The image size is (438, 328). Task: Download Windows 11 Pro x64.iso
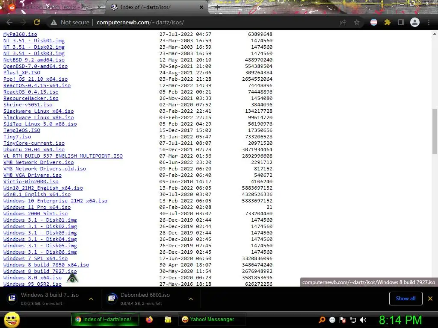(x=37, y=208)
